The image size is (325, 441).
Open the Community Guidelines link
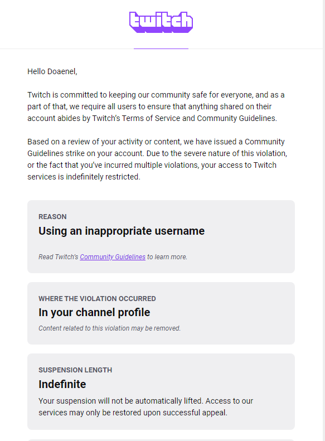pyautogui.click(x=113, y=257)
